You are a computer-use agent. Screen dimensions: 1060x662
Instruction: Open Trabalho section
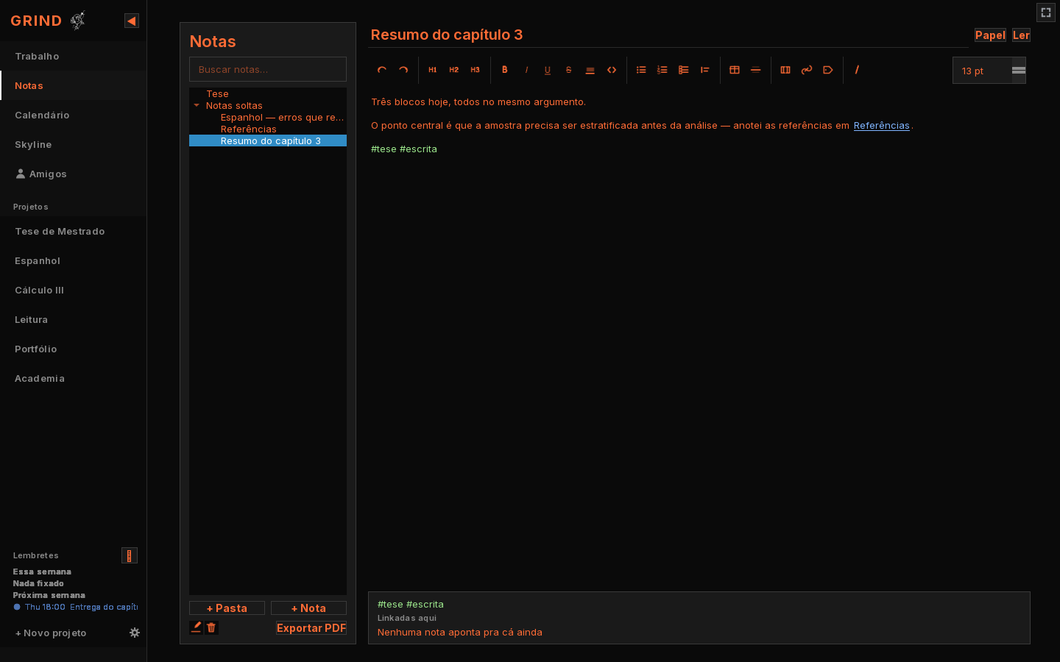(74, 56)
